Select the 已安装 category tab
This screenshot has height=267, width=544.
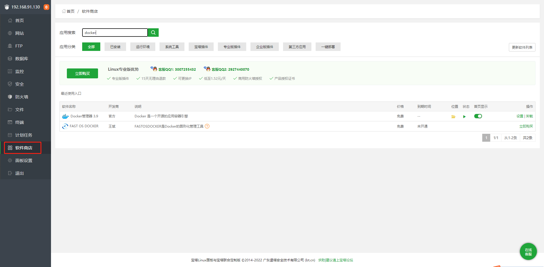point(115,47)
